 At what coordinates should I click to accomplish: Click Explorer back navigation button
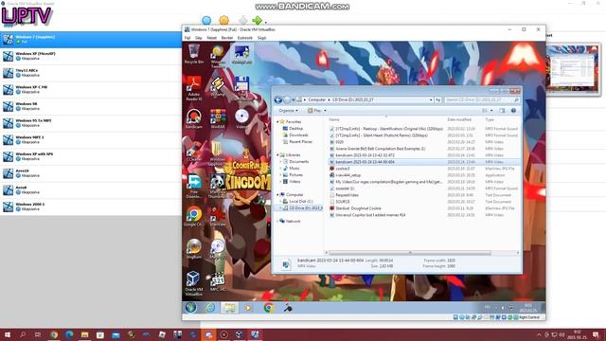click(277, 99)
